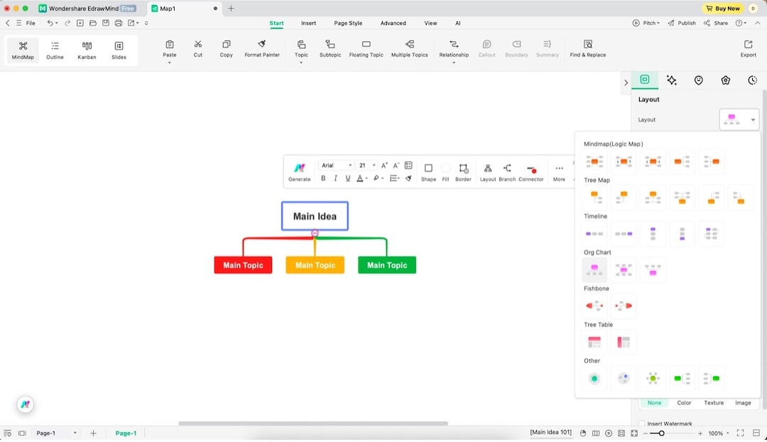This screenshot has width=767, height=442.
Task: Open the View ribbon tab
Action: [x=430, y=23]
